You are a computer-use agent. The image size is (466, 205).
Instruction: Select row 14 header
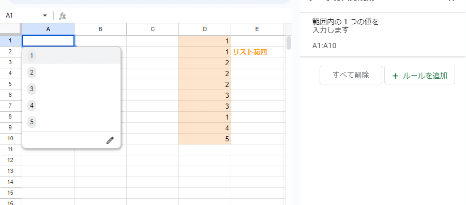click(11, 182)
